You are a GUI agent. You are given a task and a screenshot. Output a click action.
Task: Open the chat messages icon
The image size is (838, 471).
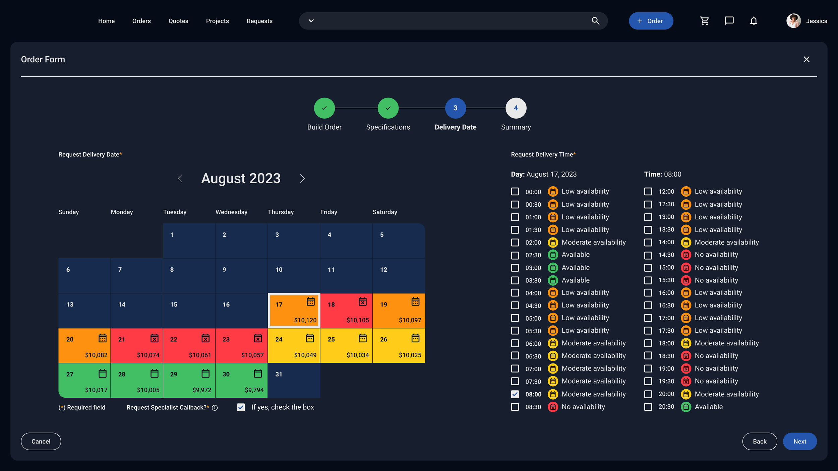tap(729, 21)
